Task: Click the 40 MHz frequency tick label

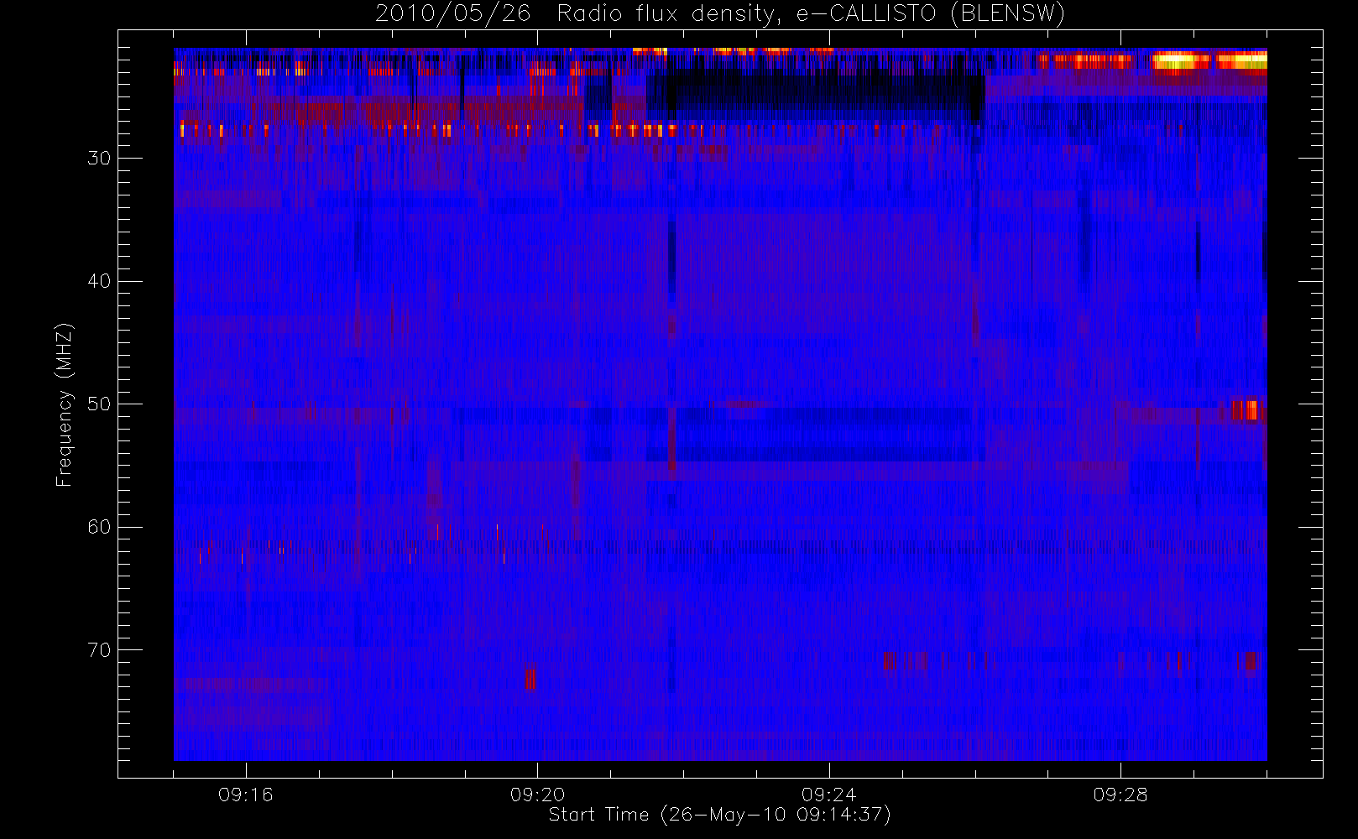Action: click(98, 281)
